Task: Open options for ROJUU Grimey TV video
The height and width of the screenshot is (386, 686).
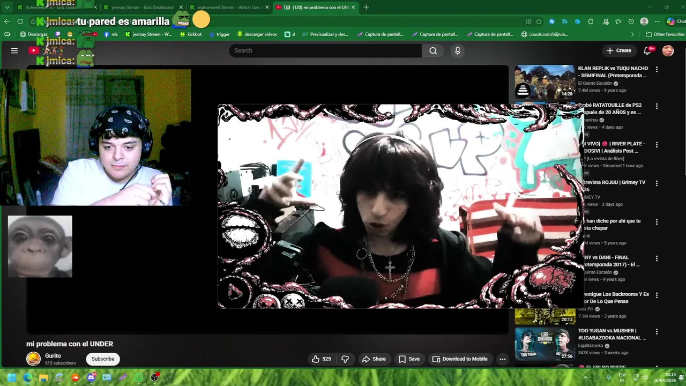Action: click(657, 183)
